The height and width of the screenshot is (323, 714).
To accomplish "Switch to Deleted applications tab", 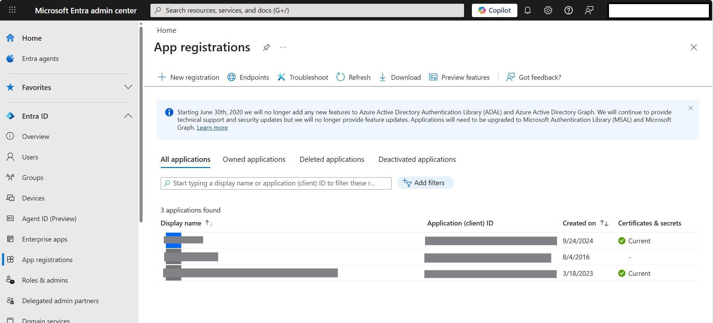I will click(x=332, y=159).
